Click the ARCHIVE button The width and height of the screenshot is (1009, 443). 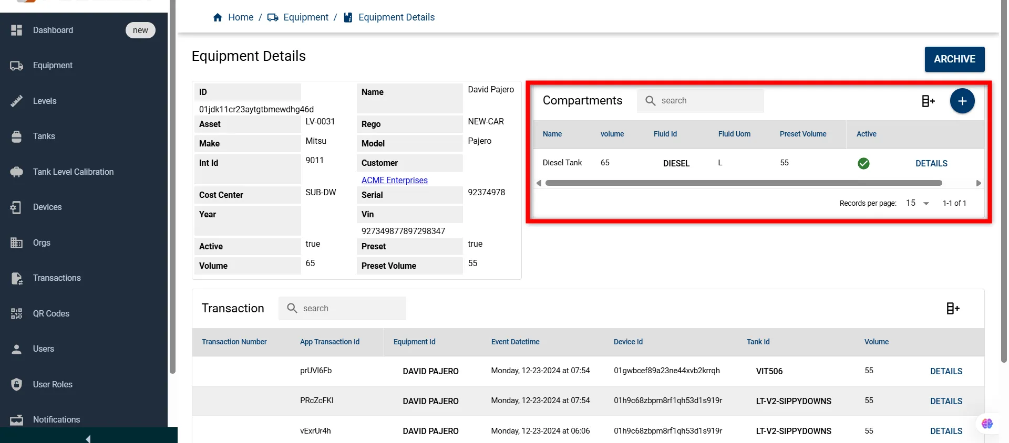click(954, 59)
